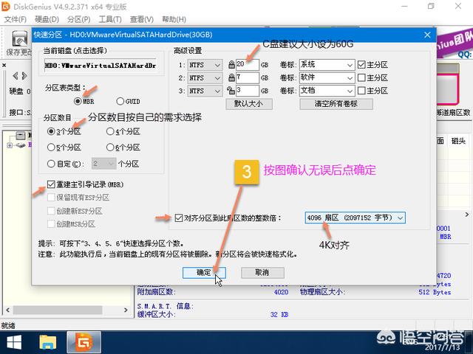Click partition 3 size field showing 3
Image resolution: width=473 pixels, height=354 pixels.
point(248,91)
